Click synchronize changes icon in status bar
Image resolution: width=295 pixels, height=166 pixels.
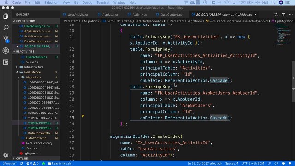coord(22,163)
